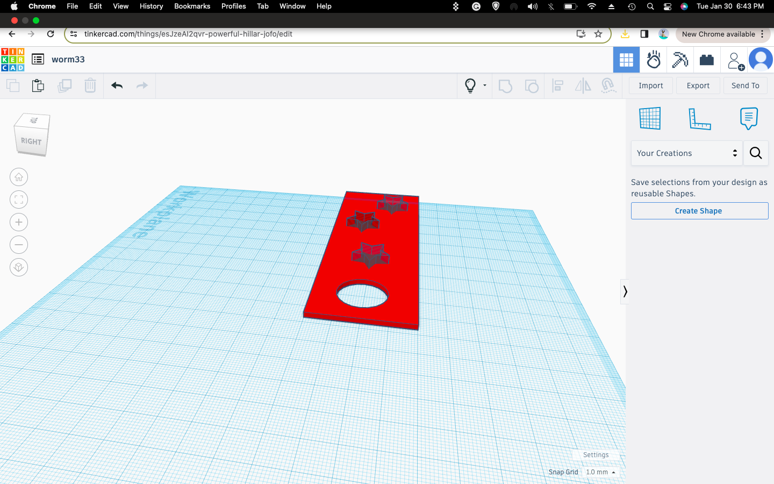Select the Ruler tool icon

click(700, 118)
